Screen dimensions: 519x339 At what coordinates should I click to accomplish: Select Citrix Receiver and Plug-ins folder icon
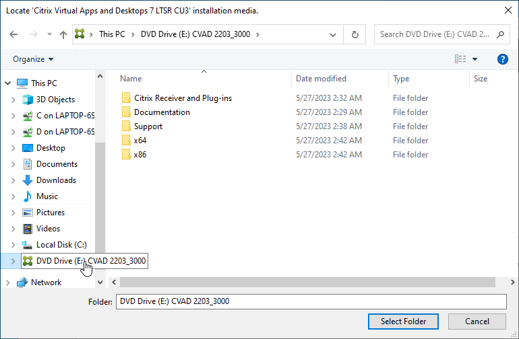[126, 98]
